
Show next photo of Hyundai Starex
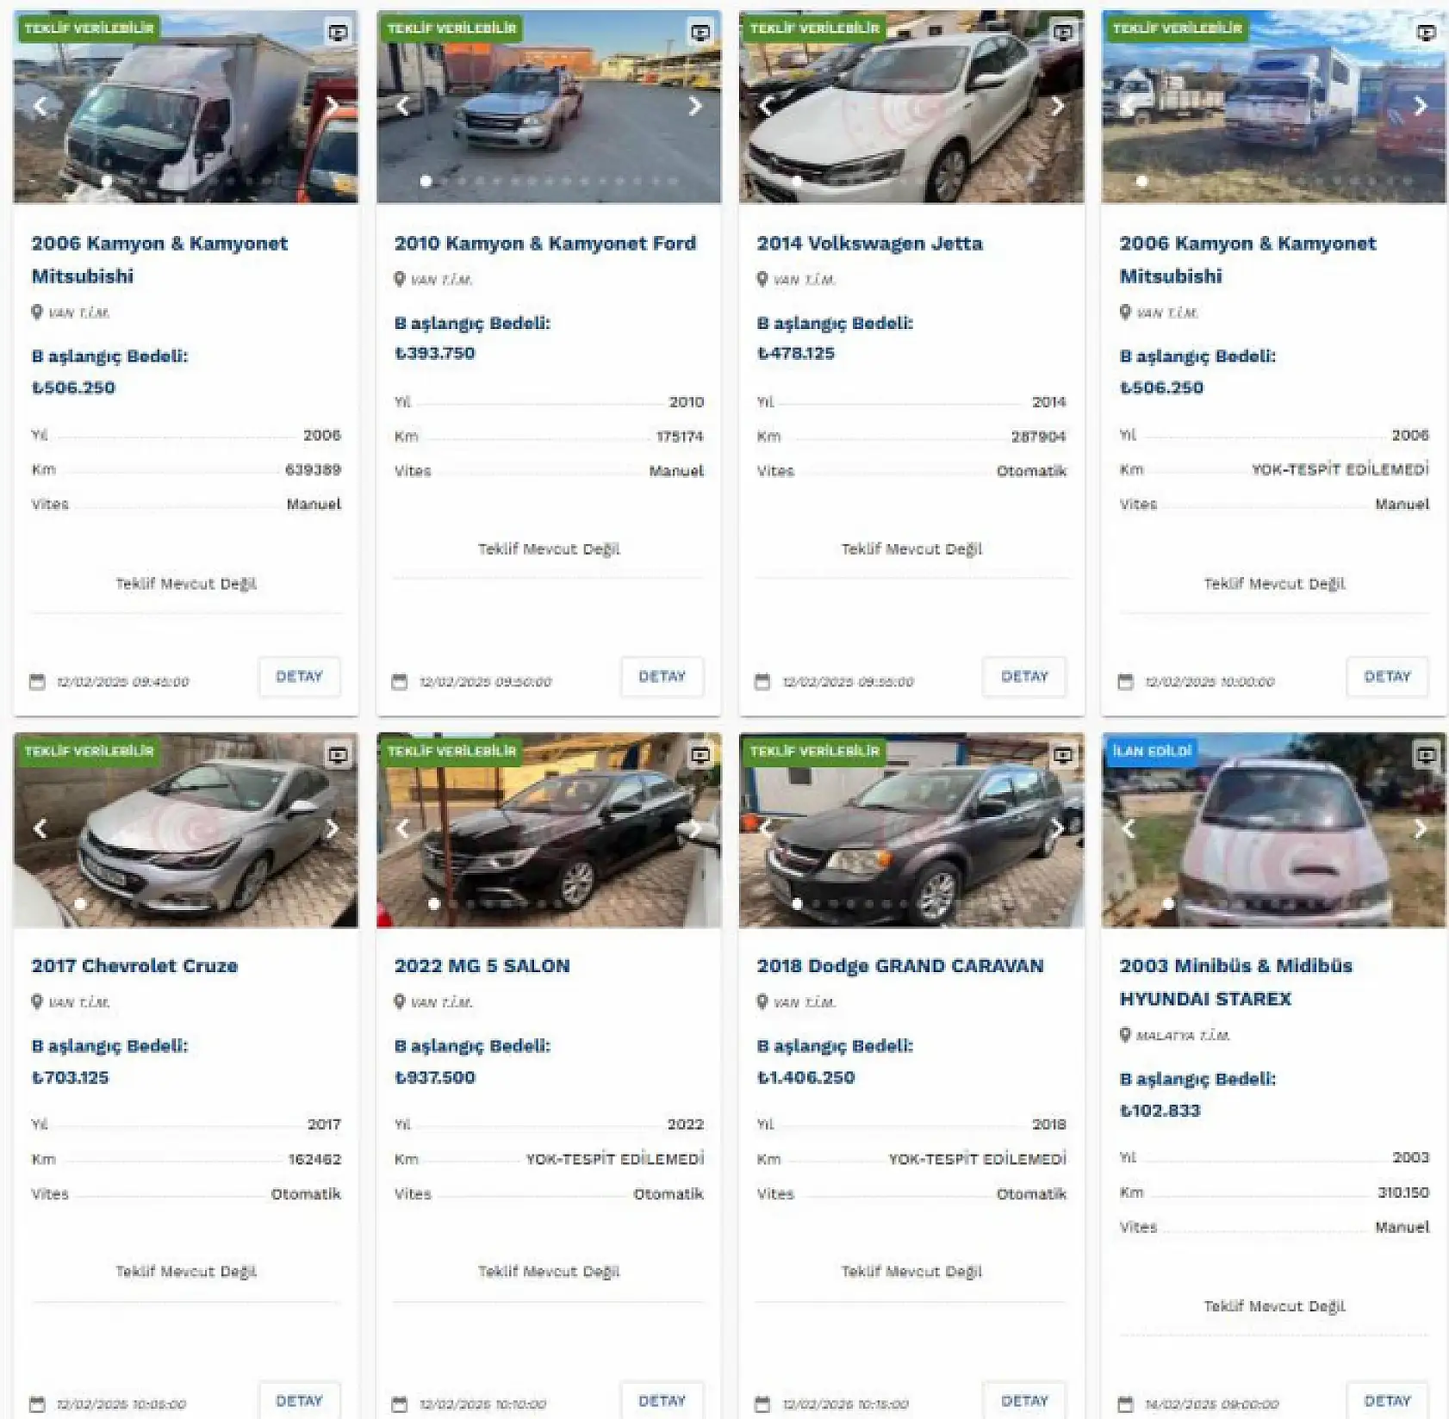(x=1421, y=828)
